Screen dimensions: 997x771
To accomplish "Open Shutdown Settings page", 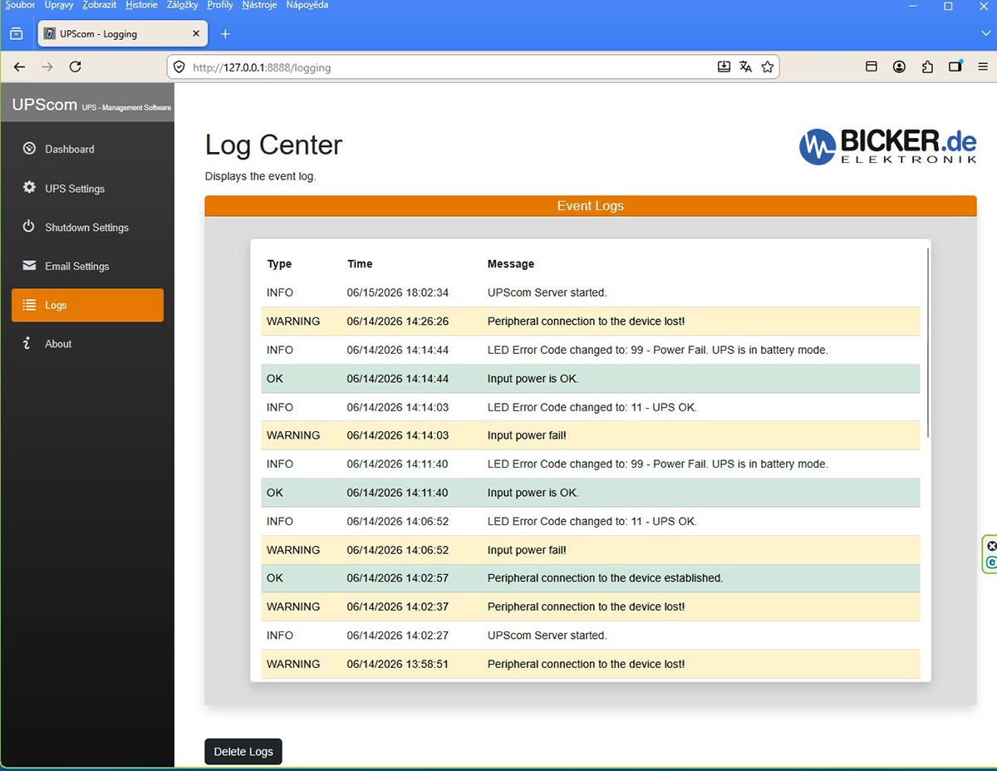I will coord(86,228).
